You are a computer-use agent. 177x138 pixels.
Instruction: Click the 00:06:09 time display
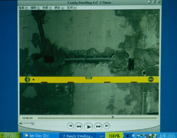[x=28, y=118]
